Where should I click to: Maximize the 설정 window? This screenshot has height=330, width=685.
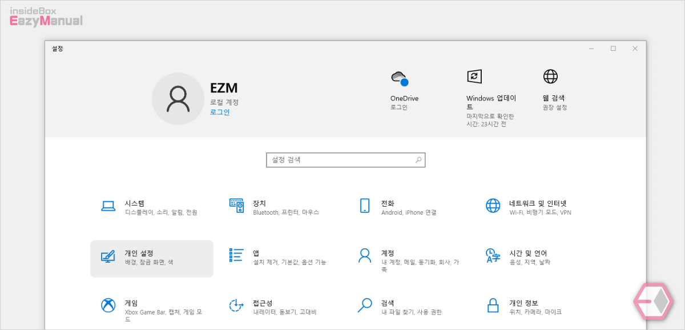[x=613, y=49]
